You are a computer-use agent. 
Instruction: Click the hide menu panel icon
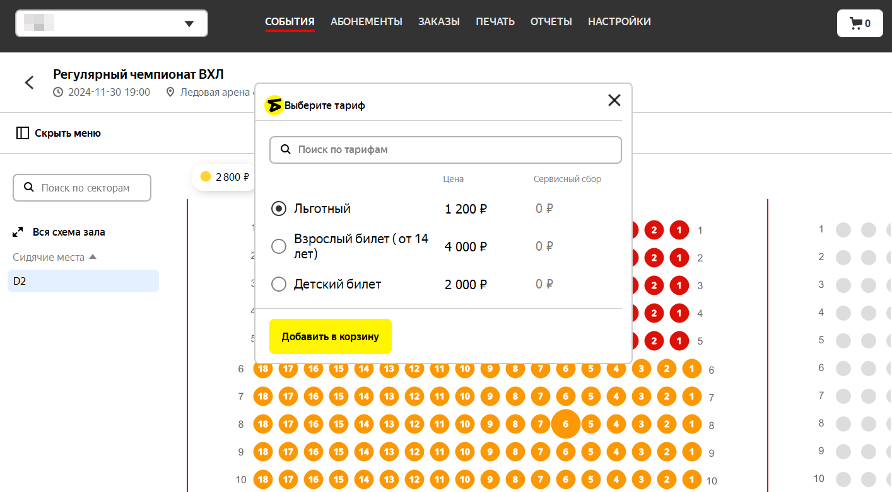tap(23, 133)
